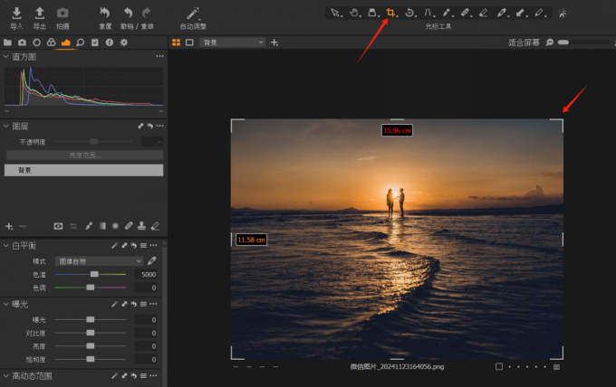Select the orange crop tool

(x=390, y=13)
